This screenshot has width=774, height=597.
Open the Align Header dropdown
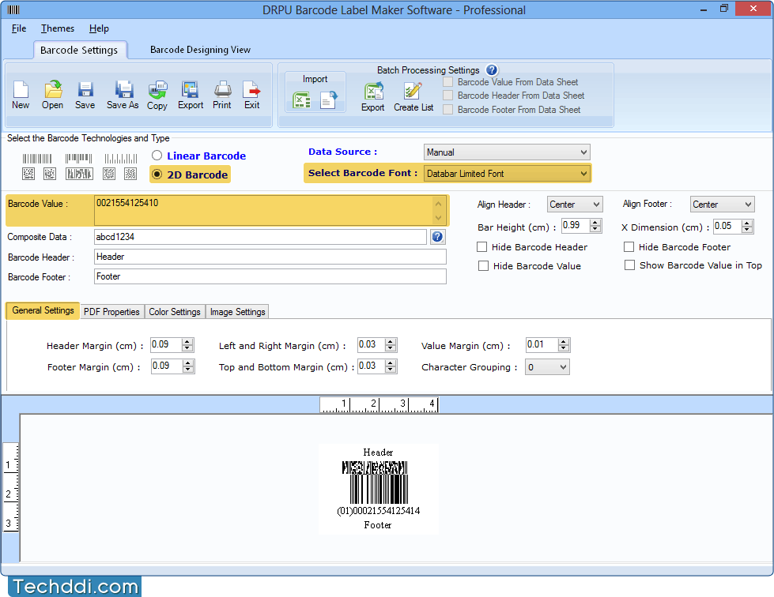pyautogui.click(x=575, y=204)
